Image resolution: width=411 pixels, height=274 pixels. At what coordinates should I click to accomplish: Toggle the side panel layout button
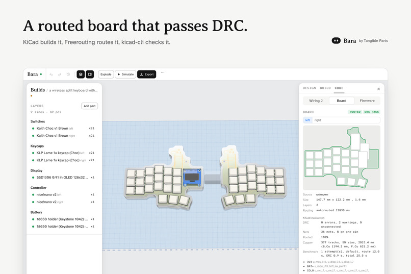tap(90, 74)
